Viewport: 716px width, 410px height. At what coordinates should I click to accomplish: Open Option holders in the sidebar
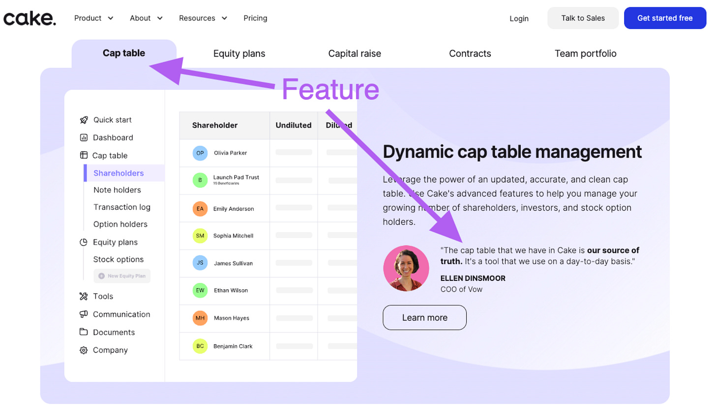(120, 224)
